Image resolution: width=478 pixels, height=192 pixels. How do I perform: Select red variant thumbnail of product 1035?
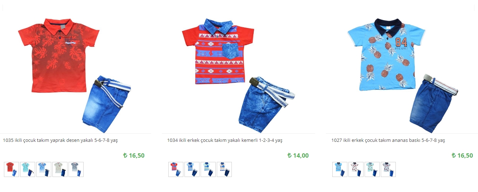11,169
